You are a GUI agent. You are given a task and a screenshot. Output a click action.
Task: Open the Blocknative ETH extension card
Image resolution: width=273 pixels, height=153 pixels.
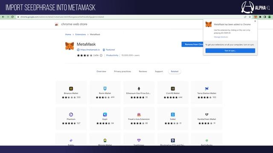(173, 140)
